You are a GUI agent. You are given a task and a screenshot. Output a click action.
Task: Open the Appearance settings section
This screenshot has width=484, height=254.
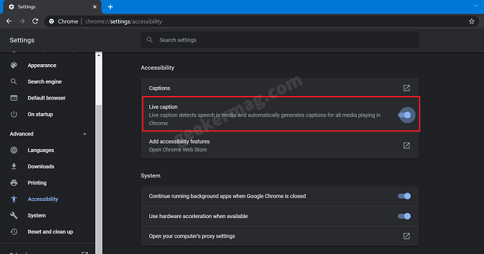[42, 66]
